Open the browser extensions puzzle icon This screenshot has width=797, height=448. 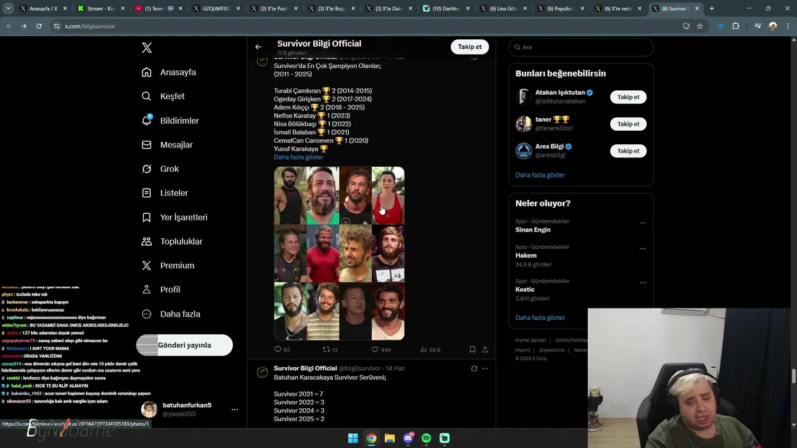coord(736,26)
